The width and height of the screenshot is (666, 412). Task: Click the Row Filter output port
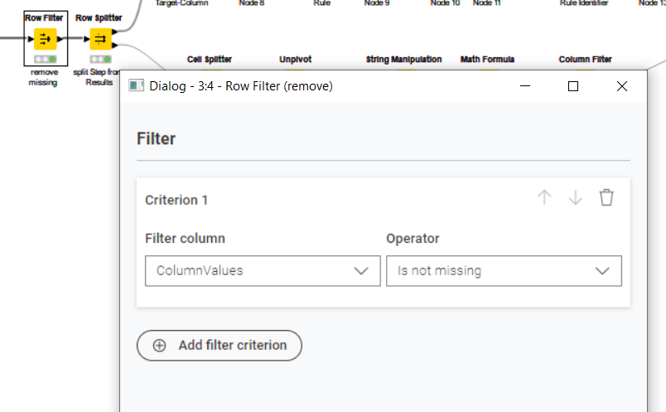60,39
